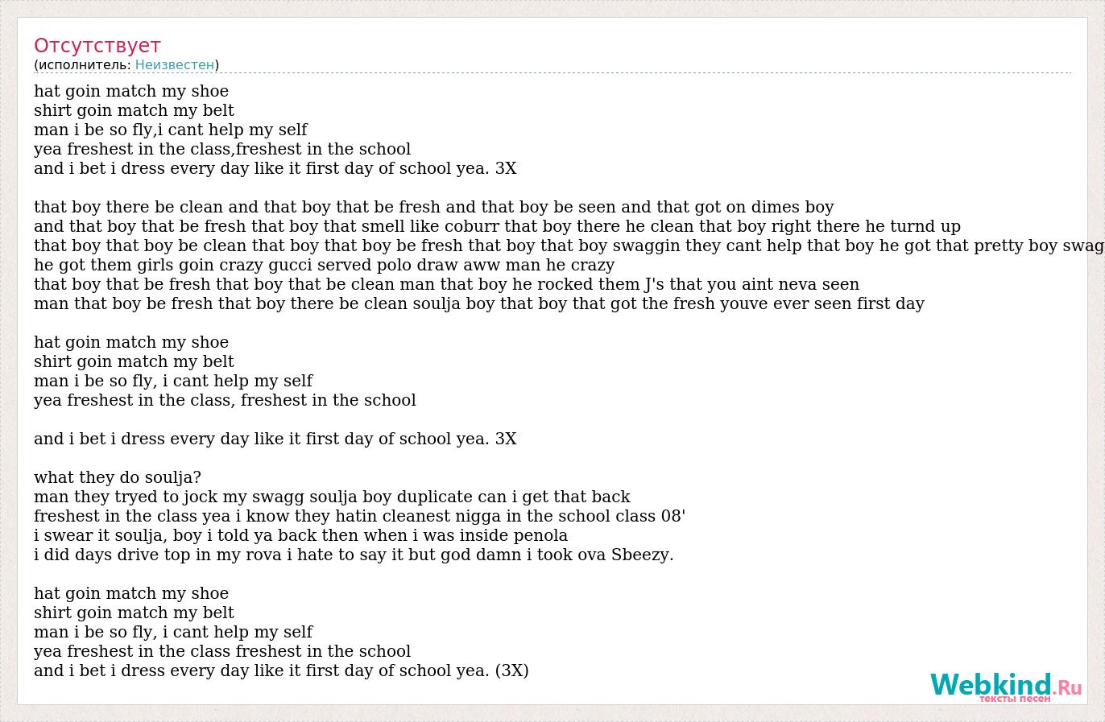
Task: Click the Отсутствует song title heading
Action: 97,45
